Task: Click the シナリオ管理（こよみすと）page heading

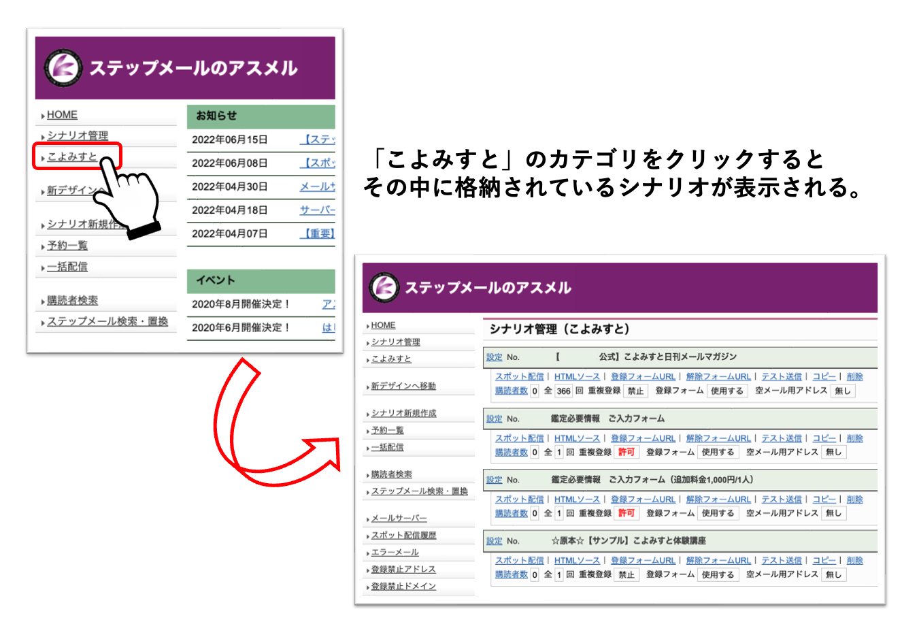Action: 560,329
